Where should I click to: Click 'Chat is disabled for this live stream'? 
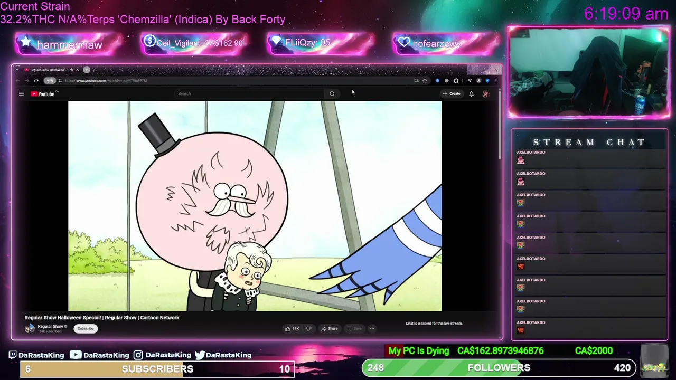coord(434,324)
